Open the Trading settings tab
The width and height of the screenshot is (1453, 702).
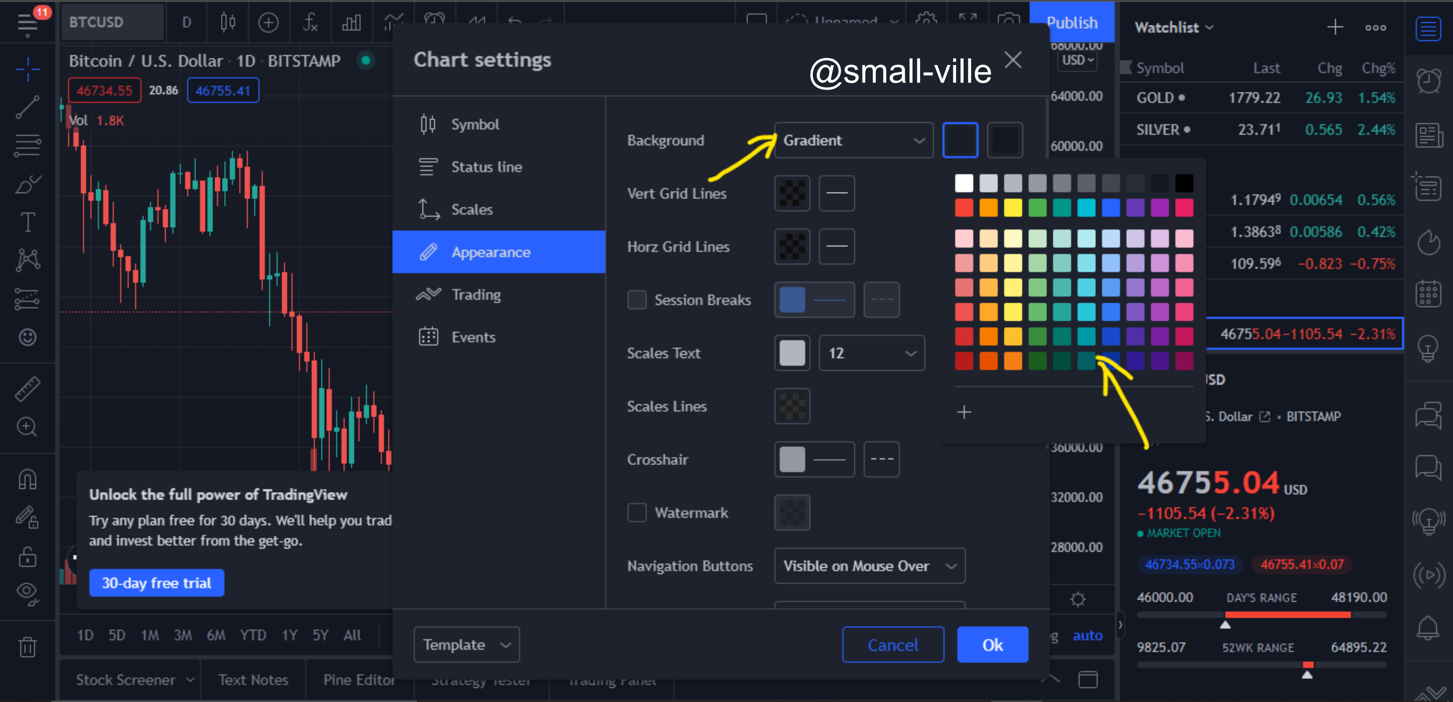pyautogui.click(x=499, y=294)
